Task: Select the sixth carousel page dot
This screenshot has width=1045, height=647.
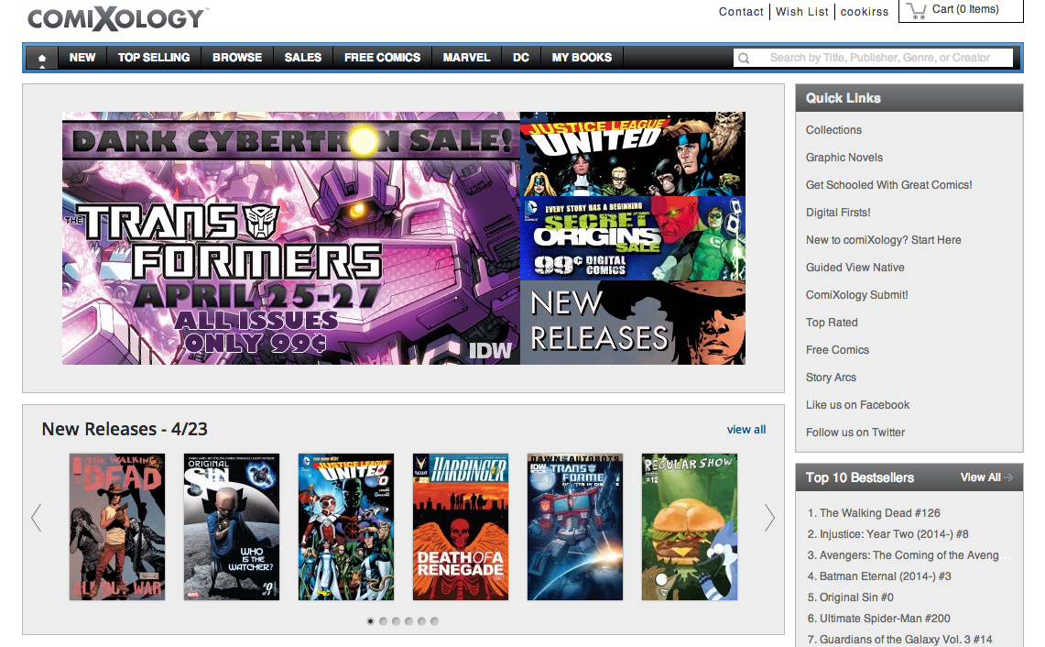Action: click(x=434, y=621)
